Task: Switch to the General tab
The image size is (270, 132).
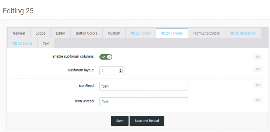Action: coord(19,33)
